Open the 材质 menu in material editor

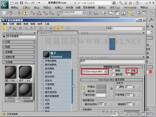[12, 24]
